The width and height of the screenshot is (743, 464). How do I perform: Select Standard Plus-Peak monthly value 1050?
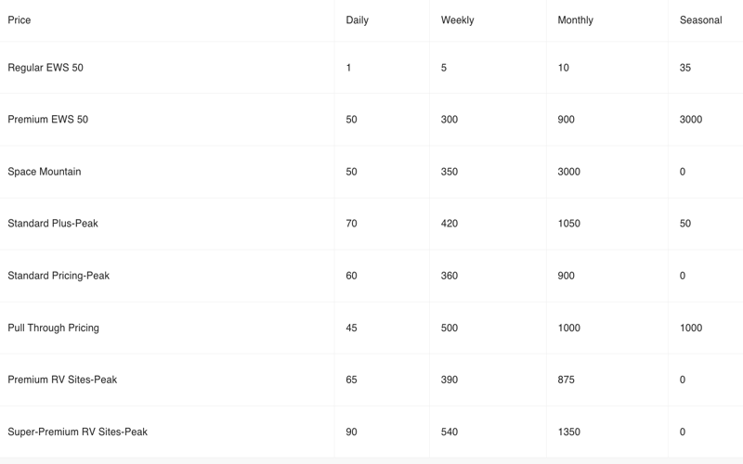(568, 224)
